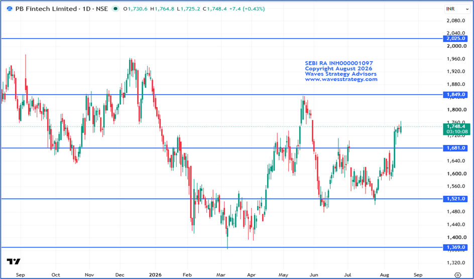Click the Mar label on the time axis
Screen dimensions: 474x279
220,275
